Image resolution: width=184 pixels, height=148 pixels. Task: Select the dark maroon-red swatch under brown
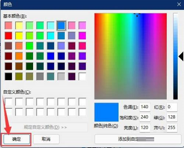9,56
